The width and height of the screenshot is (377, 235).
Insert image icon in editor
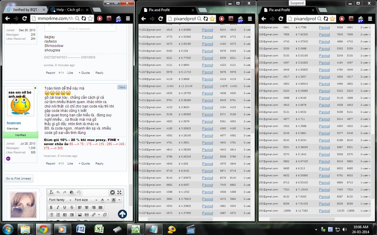(x=80, y=215)
